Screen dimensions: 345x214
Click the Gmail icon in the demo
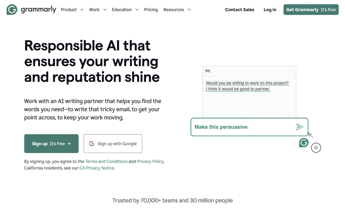click(x=208, y=71)
